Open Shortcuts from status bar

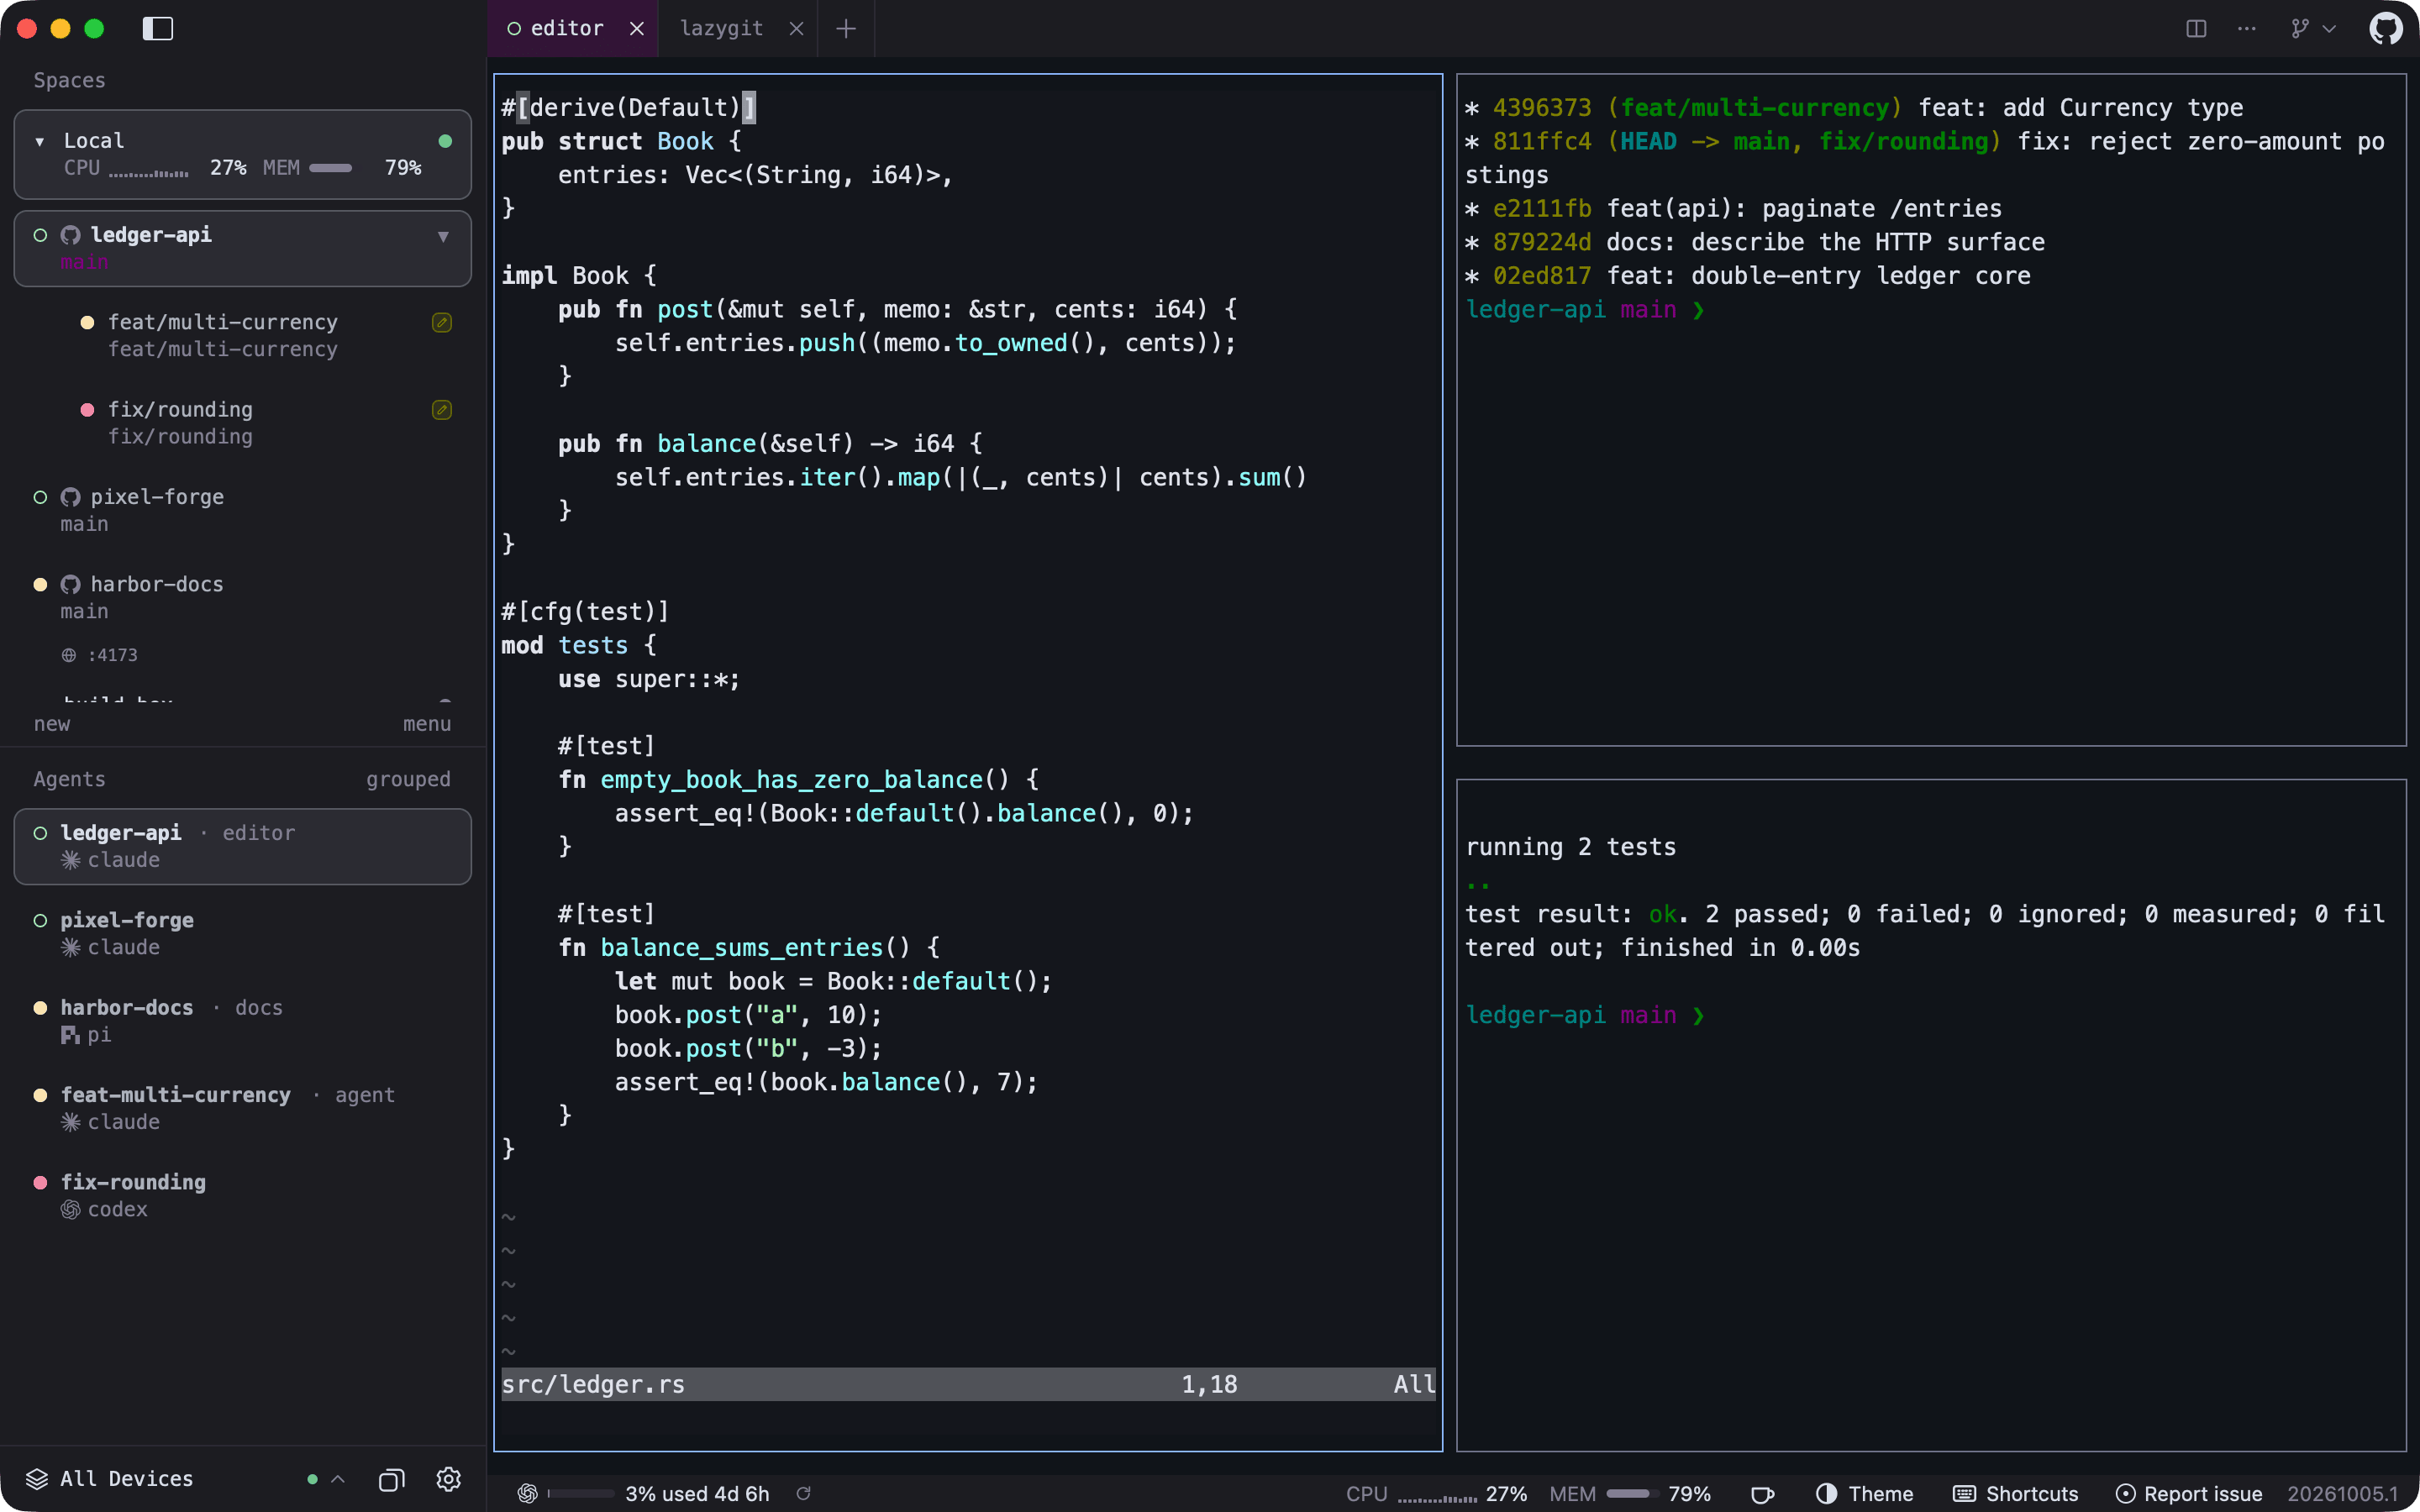click(2015, 1493)
